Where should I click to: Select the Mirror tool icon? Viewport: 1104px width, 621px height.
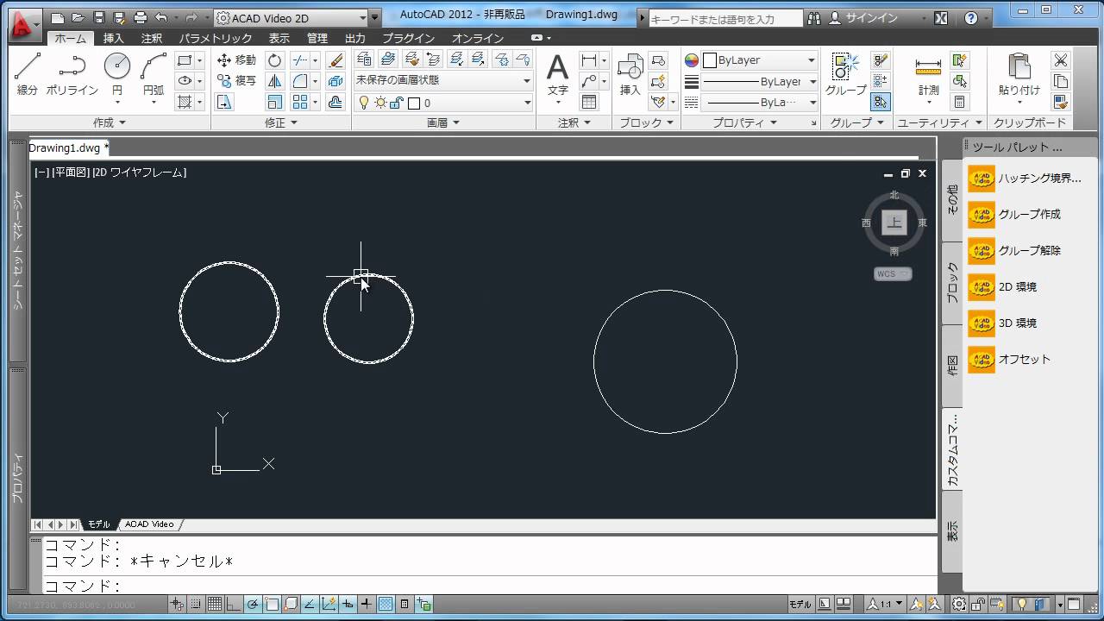[x=275, y=81]
